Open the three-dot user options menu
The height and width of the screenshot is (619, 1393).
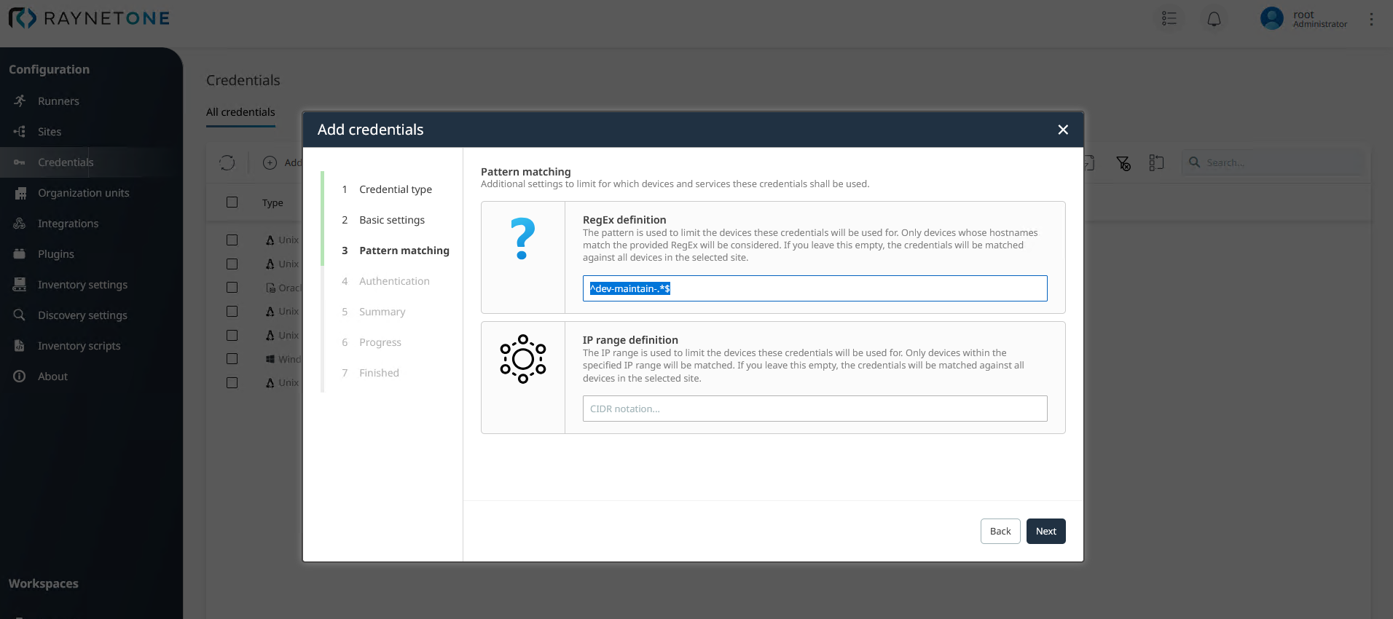1371,19
